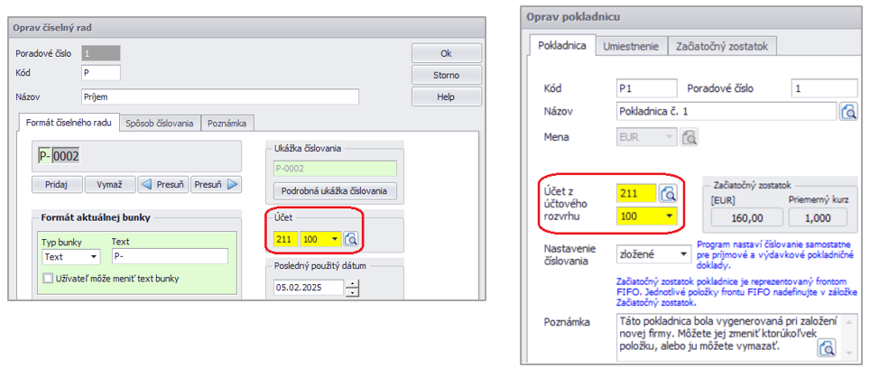Viewport: 870px width, 368px height.
Task: Open the Účet 100 dropdown in left dialog
Action: point(336,239)
